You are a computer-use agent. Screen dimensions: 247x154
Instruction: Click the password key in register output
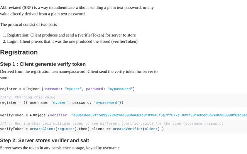point(95,89)
